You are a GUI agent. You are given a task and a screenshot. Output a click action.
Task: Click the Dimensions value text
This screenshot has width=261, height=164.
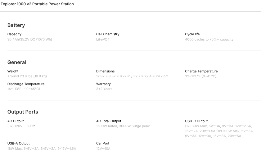tap(132, 76)
